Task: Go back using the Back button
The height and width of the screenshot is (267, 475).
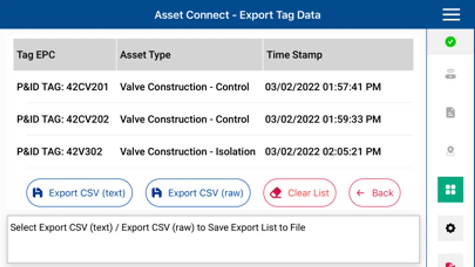Action: coord(375,193)
